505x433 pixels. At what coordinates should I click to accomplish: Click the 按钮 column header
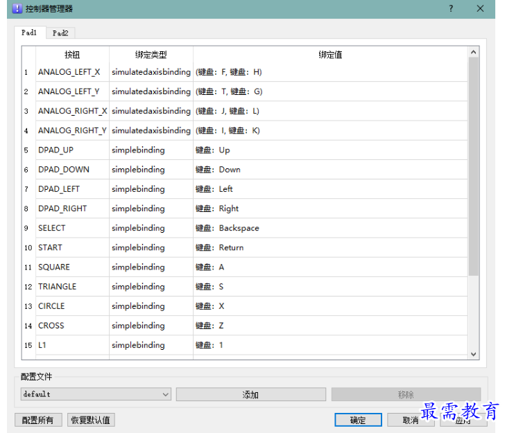tap(72, 55)
